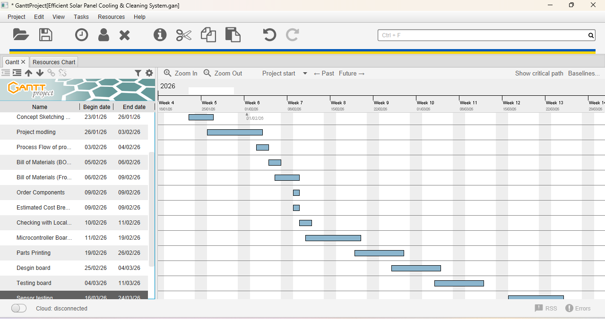This screenshot has width=605, height=319.
Task: Cut selection with the scissors icon
Action: (183, 35)
